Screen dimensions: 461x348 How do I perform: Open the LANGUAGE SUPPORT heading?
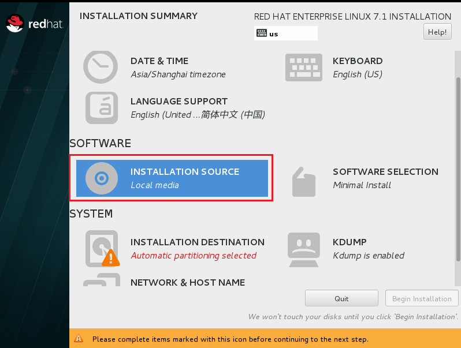[x=179, y=102]
